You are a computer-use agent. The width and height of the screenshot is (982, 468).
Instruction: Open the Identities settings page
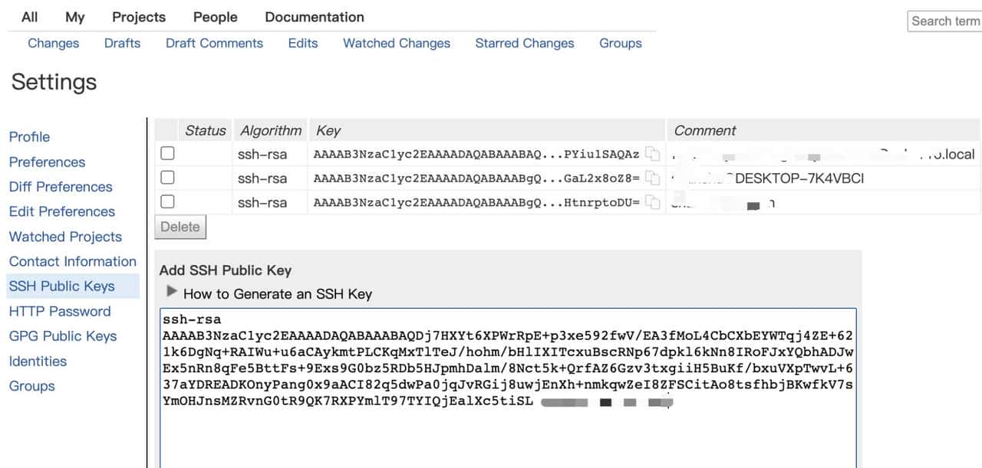(38, 361)
